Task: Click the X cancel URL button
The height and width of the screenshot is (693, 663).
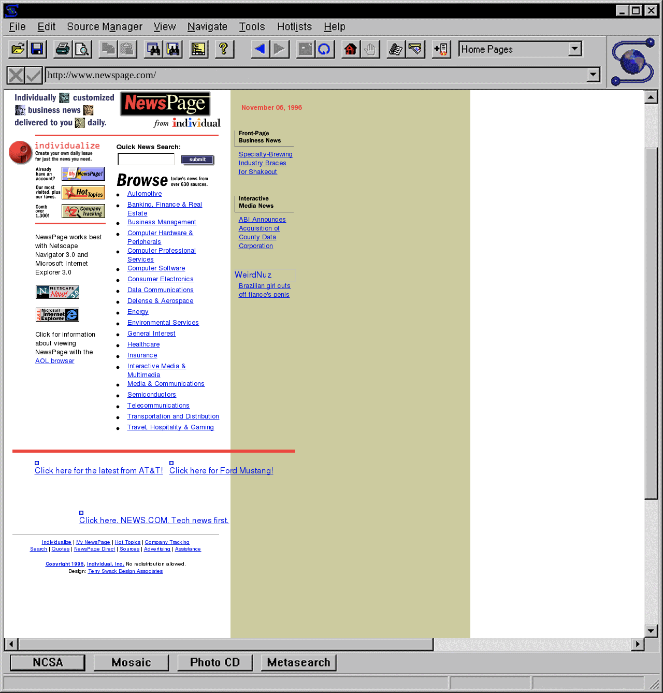Action: 16,76
